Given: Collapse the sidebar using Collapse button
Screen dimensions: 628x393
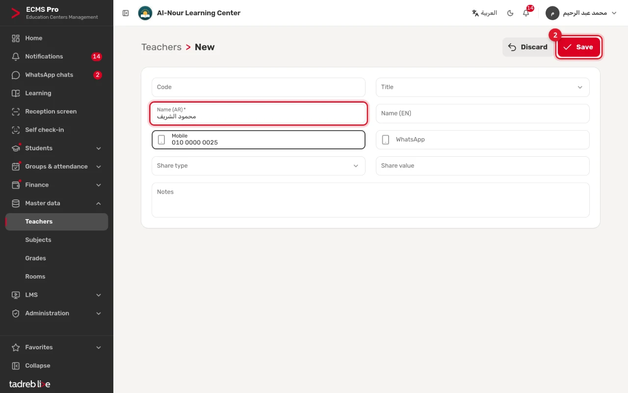Looking at the screenshot, I should 57,366.
